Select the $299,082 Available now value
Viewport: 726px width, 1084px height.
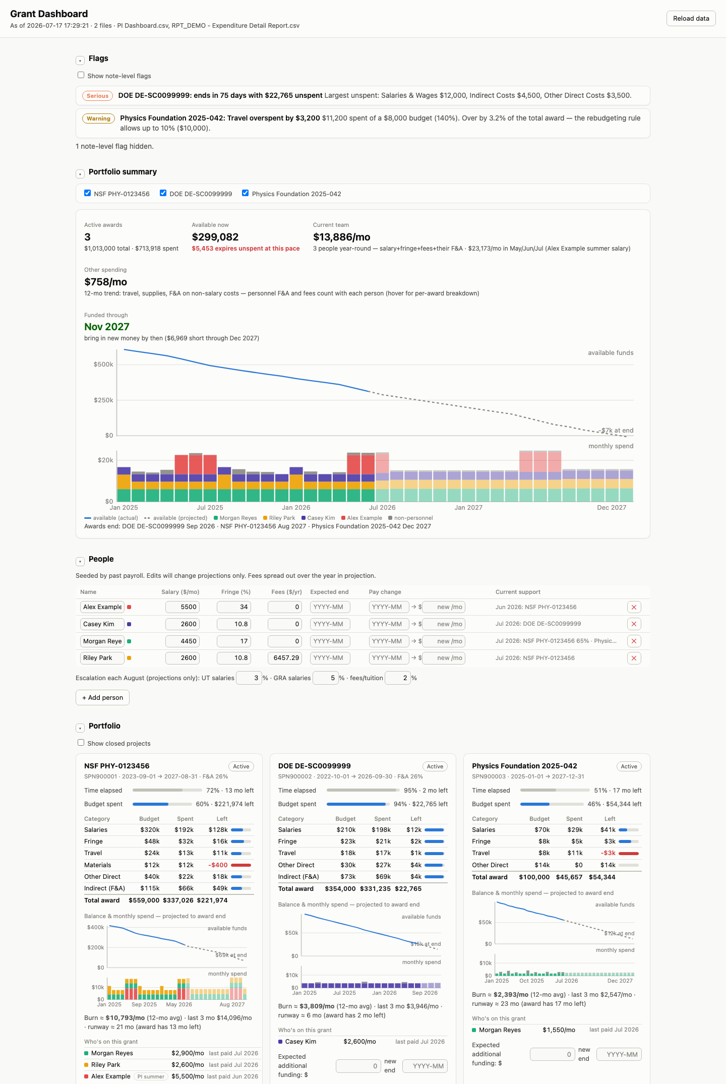point(215,237)
